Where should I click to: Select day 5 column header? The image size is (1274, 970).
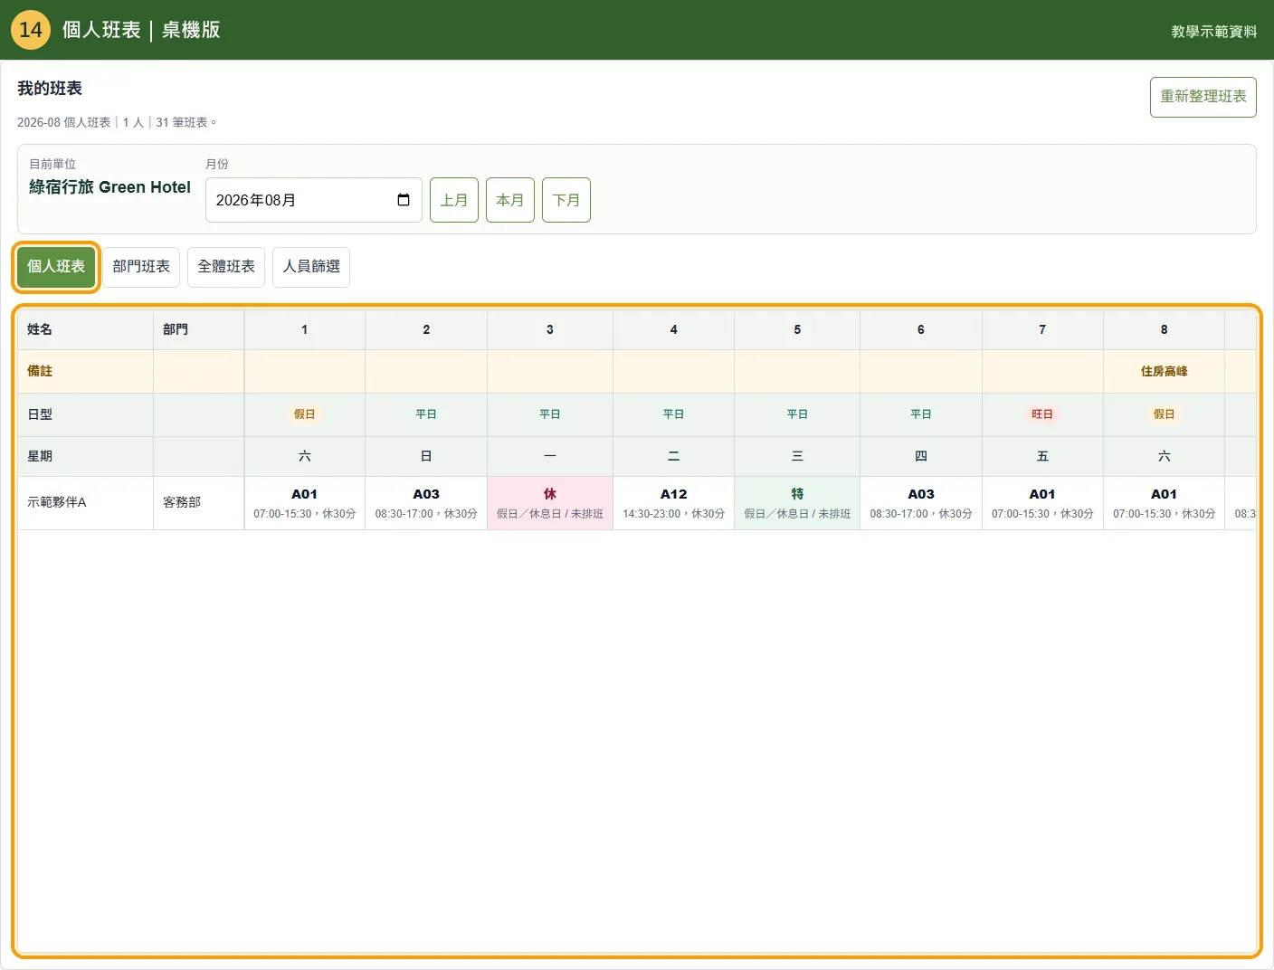pyautogui.click(x=797, y=329)
